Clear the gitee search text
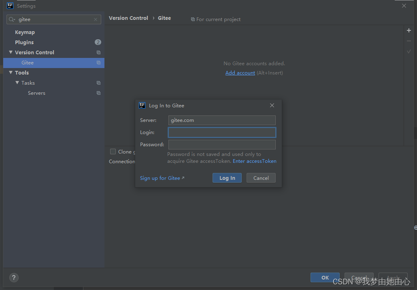This screenshot has height=290, width=417. (96, 19)
